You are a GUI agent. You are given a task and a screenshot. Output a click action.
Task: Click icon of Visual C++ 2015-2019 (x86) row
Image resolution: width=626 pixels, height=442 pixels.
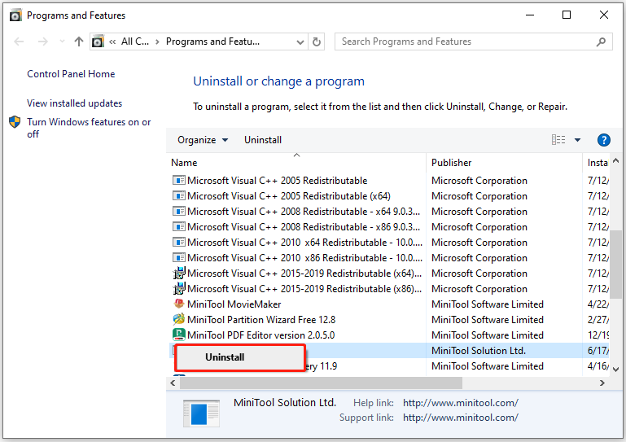coord(179,288)
